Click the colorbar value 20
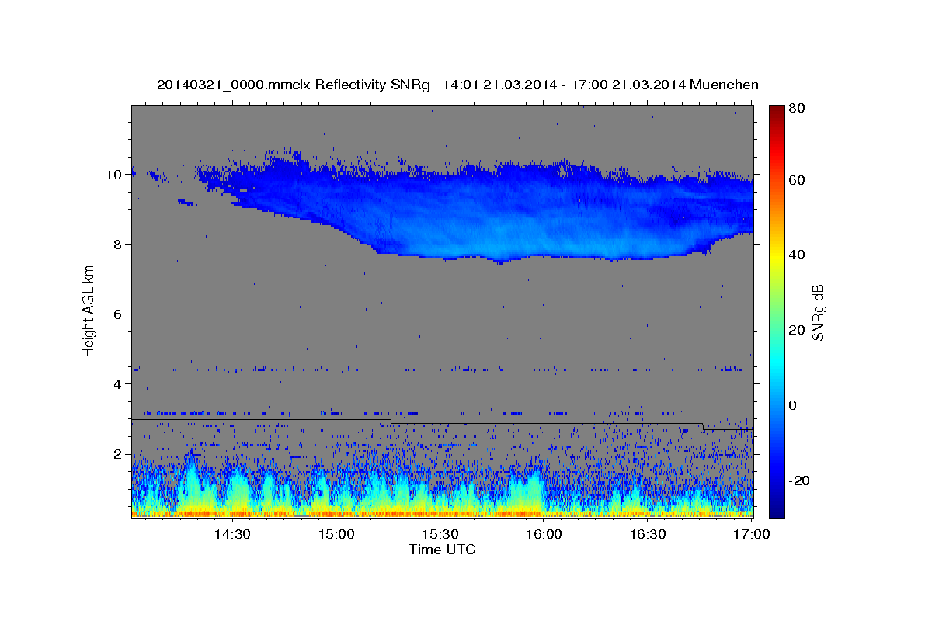The image size is (932, 621). coord(796,330)
